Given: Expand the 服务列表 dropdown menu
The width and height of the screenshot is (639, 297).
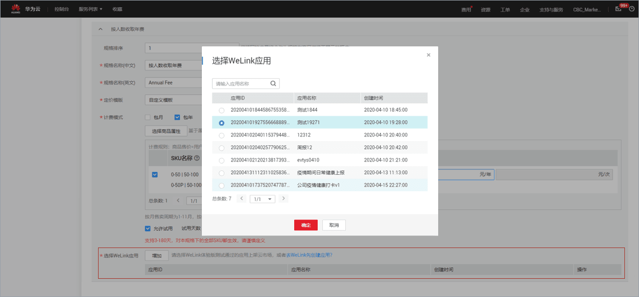Looking at the screenshot, I should tap(90, 9).
